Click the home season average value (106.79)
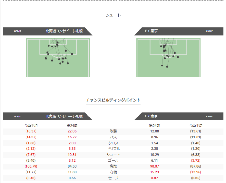Image resolution: width=226 pixels, height=183 pixels. pyautogui.click(x=31, y=166)
